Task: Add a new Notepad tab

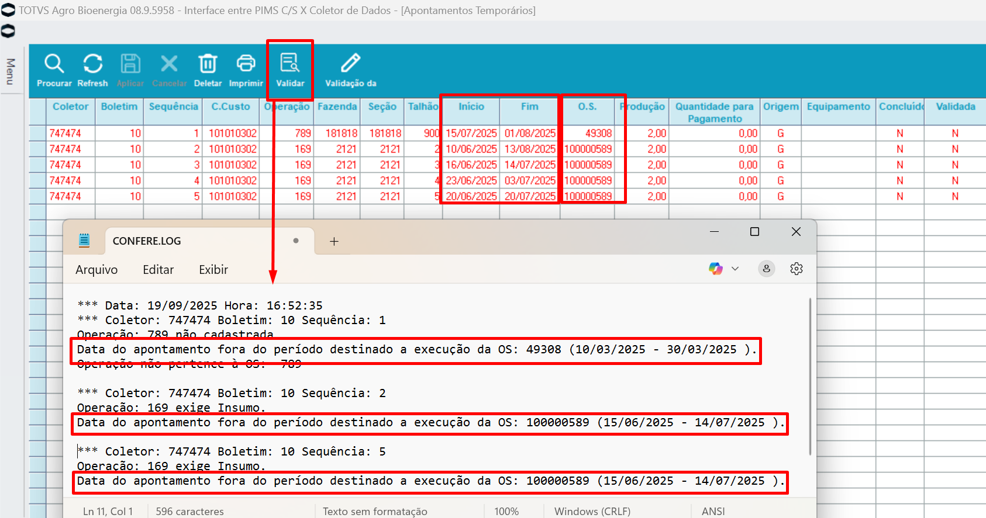Action: coord(334,241)
